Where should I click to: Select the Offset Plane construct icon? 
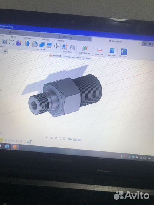point(85,48)
